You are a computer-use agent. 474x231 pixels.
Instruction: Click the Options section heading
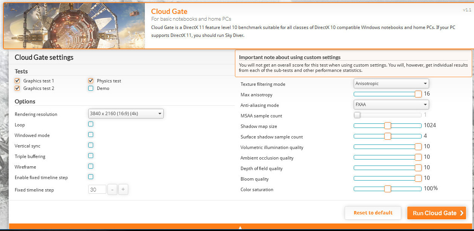25,102
